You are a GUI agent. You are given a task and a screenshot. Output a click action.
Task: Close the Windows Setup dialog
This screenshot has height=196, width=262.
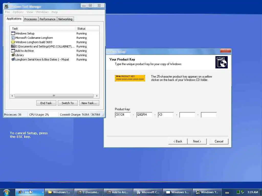(225, 51)
